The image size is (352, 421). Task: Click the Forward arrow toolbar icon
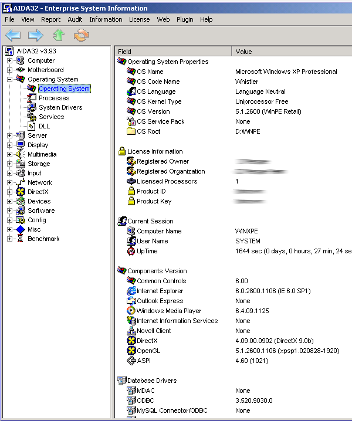click(x=36, y=35)
